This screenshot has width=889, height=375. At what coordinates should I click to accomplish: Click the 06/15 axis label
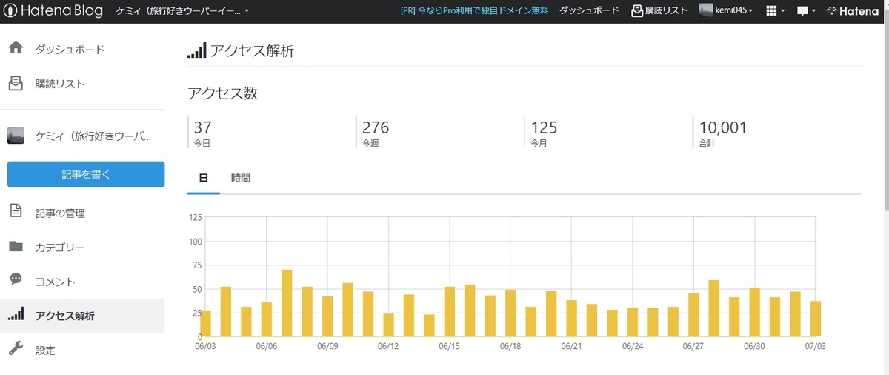click(449, 346)
